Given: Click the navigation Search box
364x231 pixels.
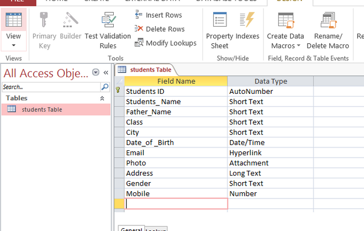Looking at the screenshot, I should coord(51,87).
